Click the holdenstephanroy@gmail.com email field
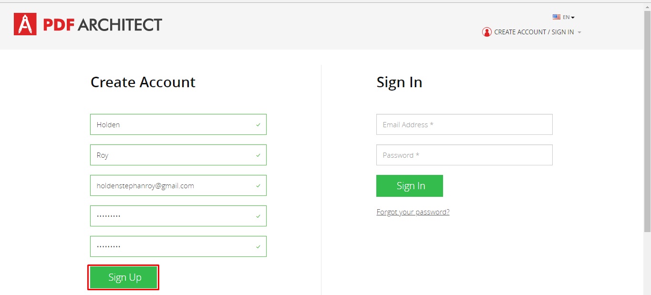 pos(178,185)
